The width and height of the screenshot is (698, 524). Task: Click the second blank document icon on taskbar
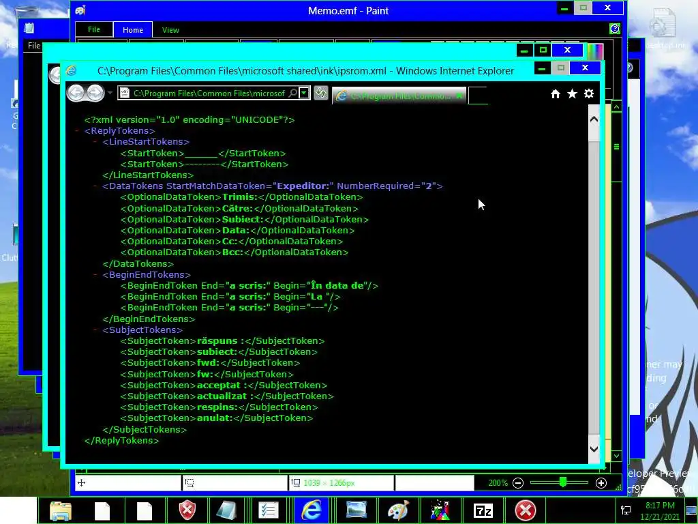(x=145, y=510)
